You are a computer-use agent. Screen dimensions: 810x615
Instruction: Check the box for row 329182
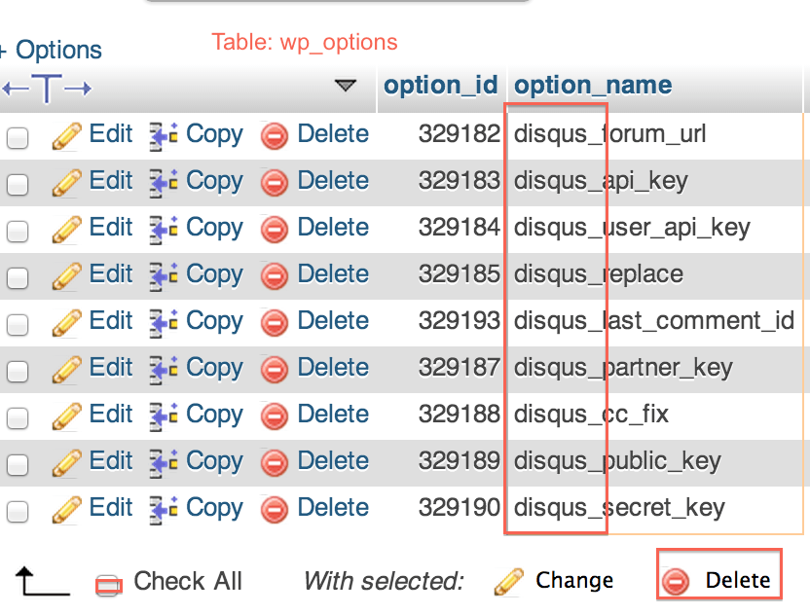pos(18,138)
